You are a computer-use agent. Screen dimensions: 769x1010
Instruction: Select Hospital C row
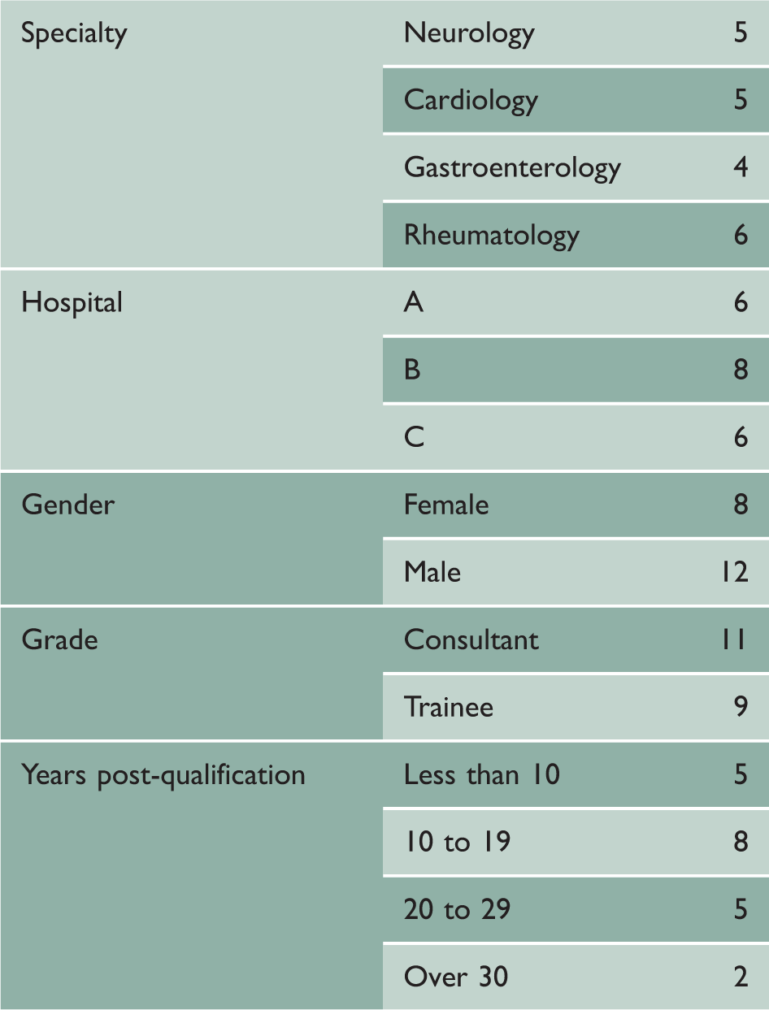point(576,437)
